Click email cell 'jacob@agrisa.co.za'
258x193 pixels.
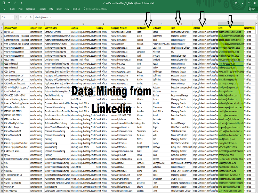pos(231,155)
